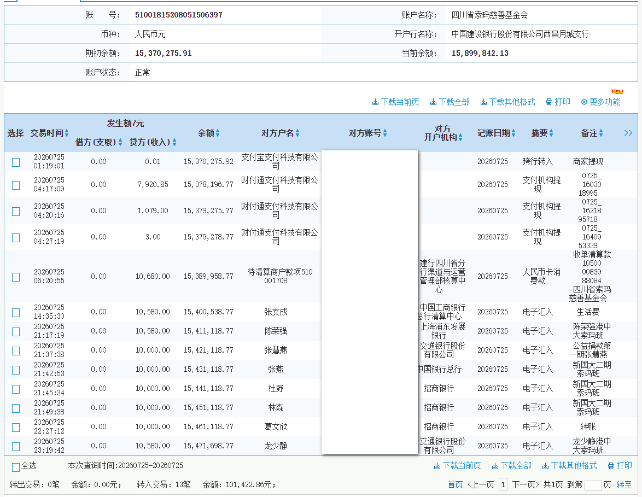642x497 pixels.
Task: Click the balance 15,471,698.77 cell
Action: tap(208, 446)
